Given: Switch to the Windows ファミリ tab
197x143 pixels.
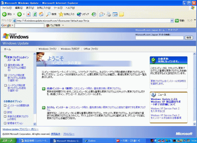Looking at the screenshot, I should pos(47,49).
